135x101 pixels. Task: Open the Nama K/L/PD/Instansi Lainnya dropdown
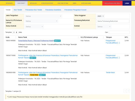(x=41, y=21)
